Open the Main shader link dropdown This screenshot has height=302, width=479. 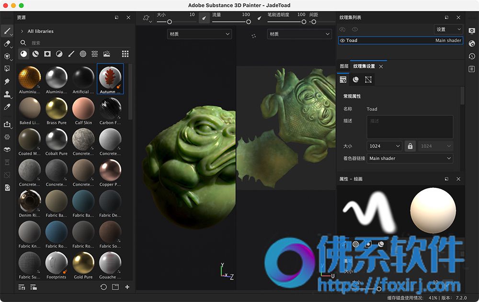point(410,158)
